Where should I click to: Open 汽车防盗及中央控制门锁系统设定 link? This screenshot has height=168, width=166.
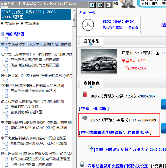(x=118, y=166)
